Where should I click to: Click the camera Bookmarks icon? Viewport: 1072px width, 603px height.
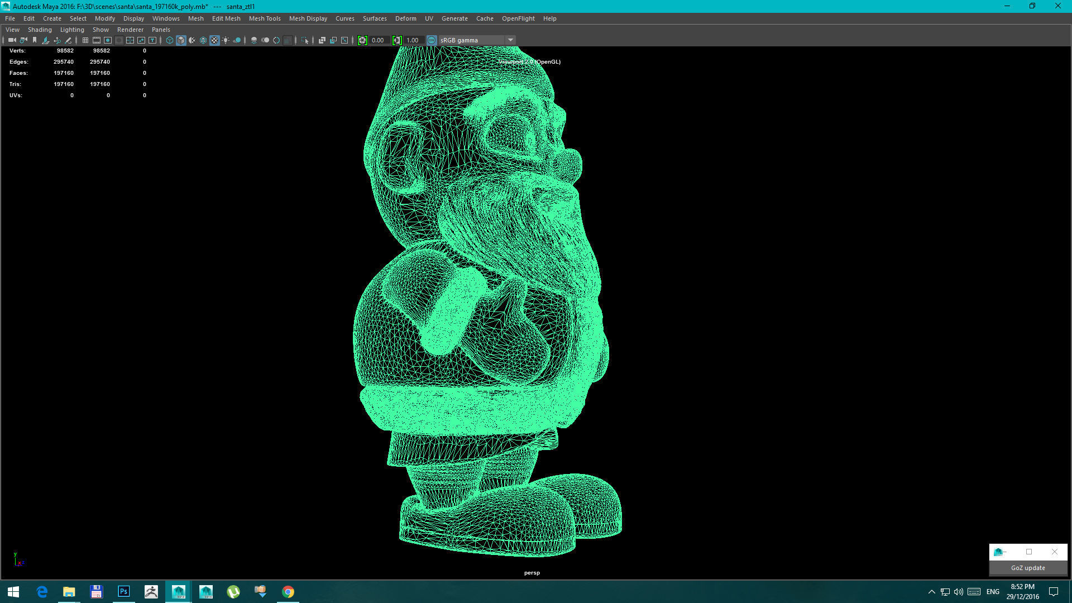click(35, 40)
